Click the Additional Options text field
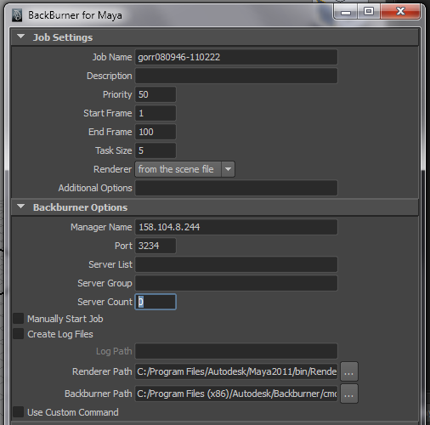The image size is (430, 425). coord(236,188)
